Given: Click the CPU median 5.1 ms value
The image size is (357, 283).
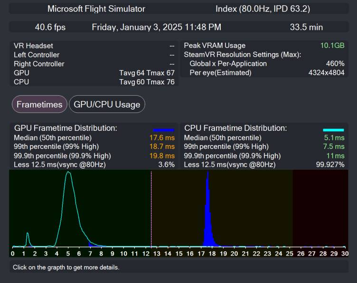Looking at the screenshot, I should click(334, 138).
